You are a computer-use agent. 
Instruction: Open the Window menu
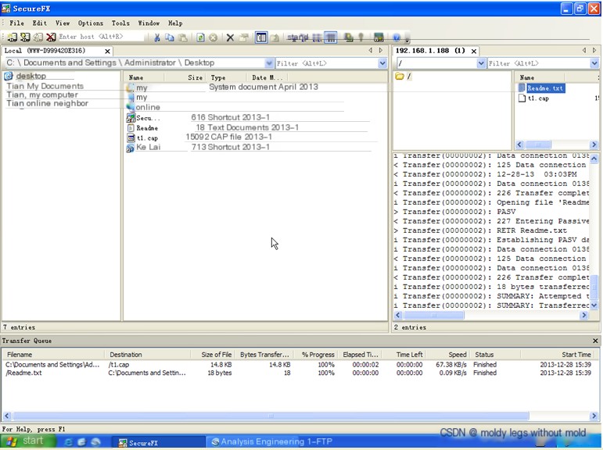click(x=149, y=23)
